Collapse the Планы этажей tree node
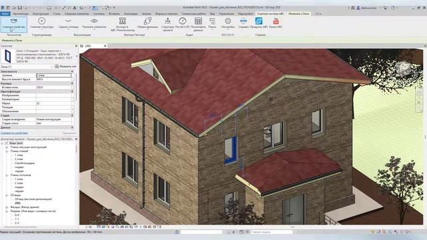 pos(7,151)
